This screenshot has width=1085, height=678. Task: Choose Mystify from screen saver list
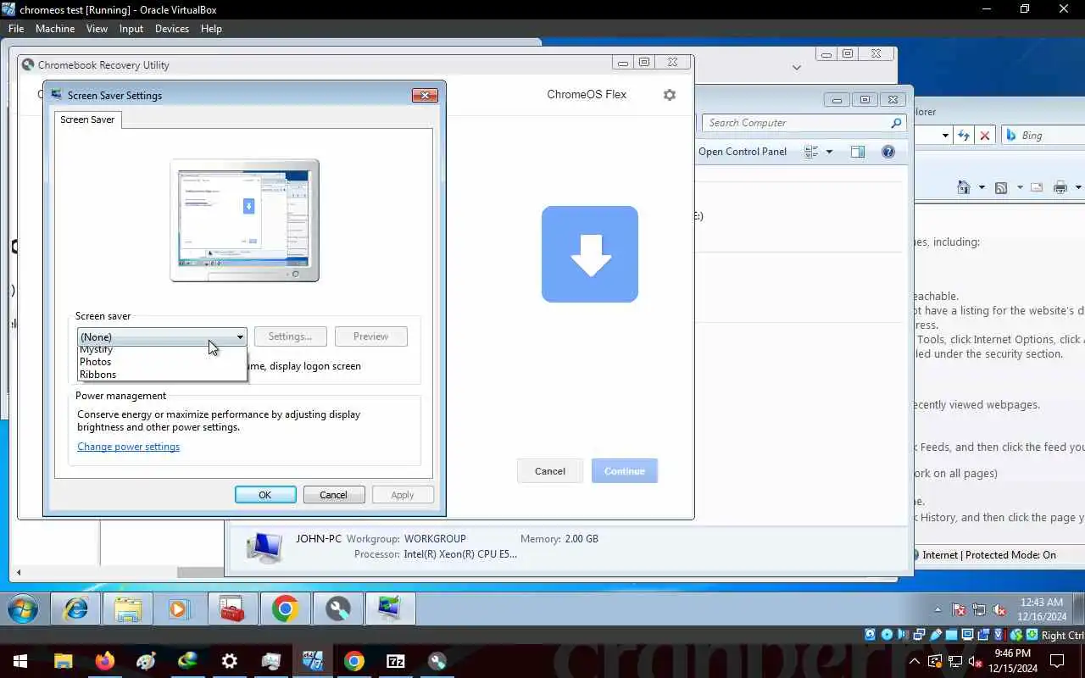(x=97, y=350)
